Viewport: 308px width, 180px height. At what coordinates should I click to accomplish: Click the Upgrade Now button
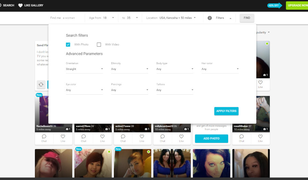pos(297,5)
